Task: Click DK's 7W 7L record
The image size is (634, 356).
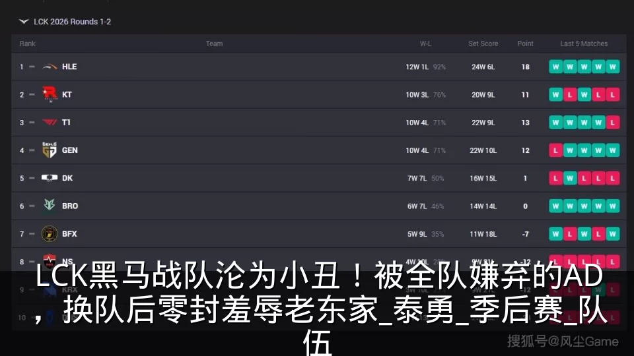Action: pos(417,179)
